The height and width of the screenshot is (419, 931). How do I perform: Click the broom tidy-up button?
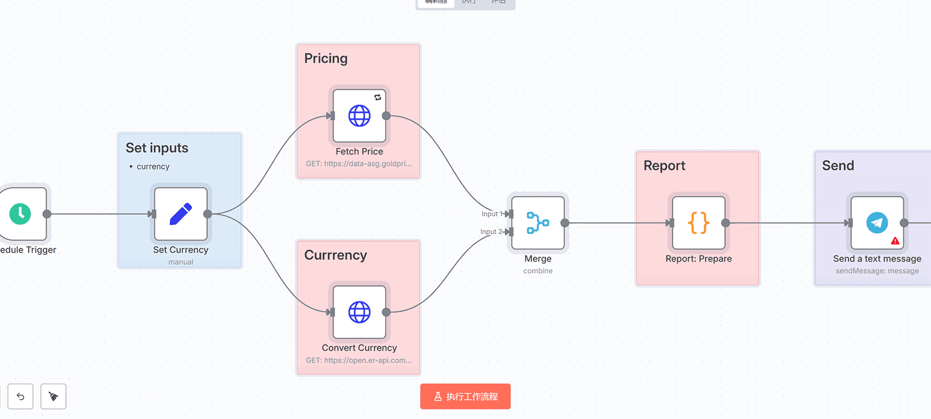53,396
